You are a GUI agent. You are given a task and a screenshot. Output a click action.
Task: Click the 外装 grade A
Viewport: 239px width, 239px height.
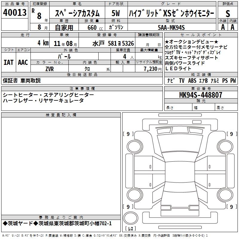223,27
